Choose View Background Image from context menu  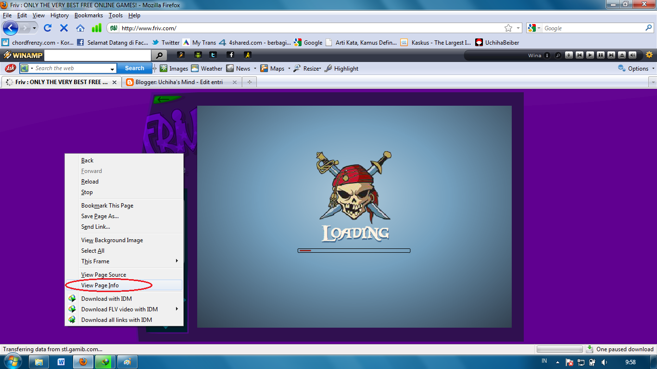(x=124, y=240)
